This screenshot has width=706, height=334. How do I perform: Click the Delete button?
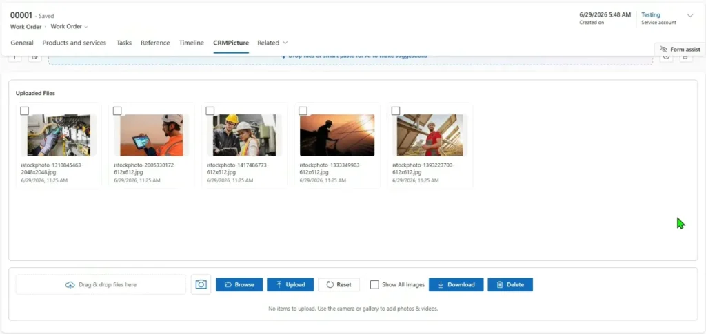click(x=510, y=284)
